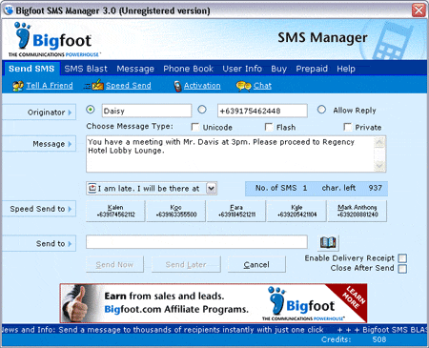The width and height of the screenshot is (429, 348).
Task: Click the Chat bubbles icon
Action: pos(243,86)
